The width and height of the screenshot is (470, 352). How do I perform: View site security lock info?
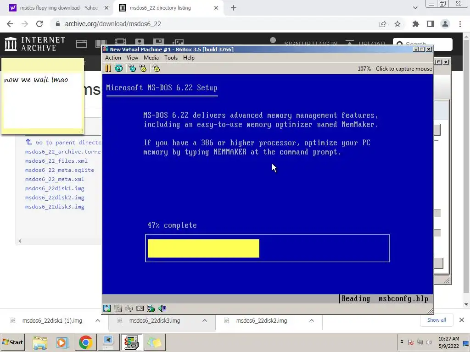pyautogui.click(x=58, y=24)
